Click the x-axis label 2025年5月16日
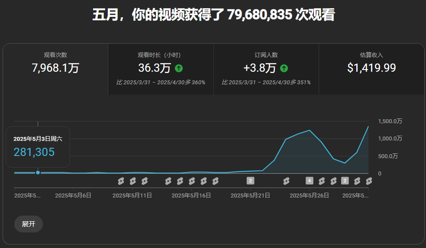This screenshot has width=426, height=248. [191, 195]
